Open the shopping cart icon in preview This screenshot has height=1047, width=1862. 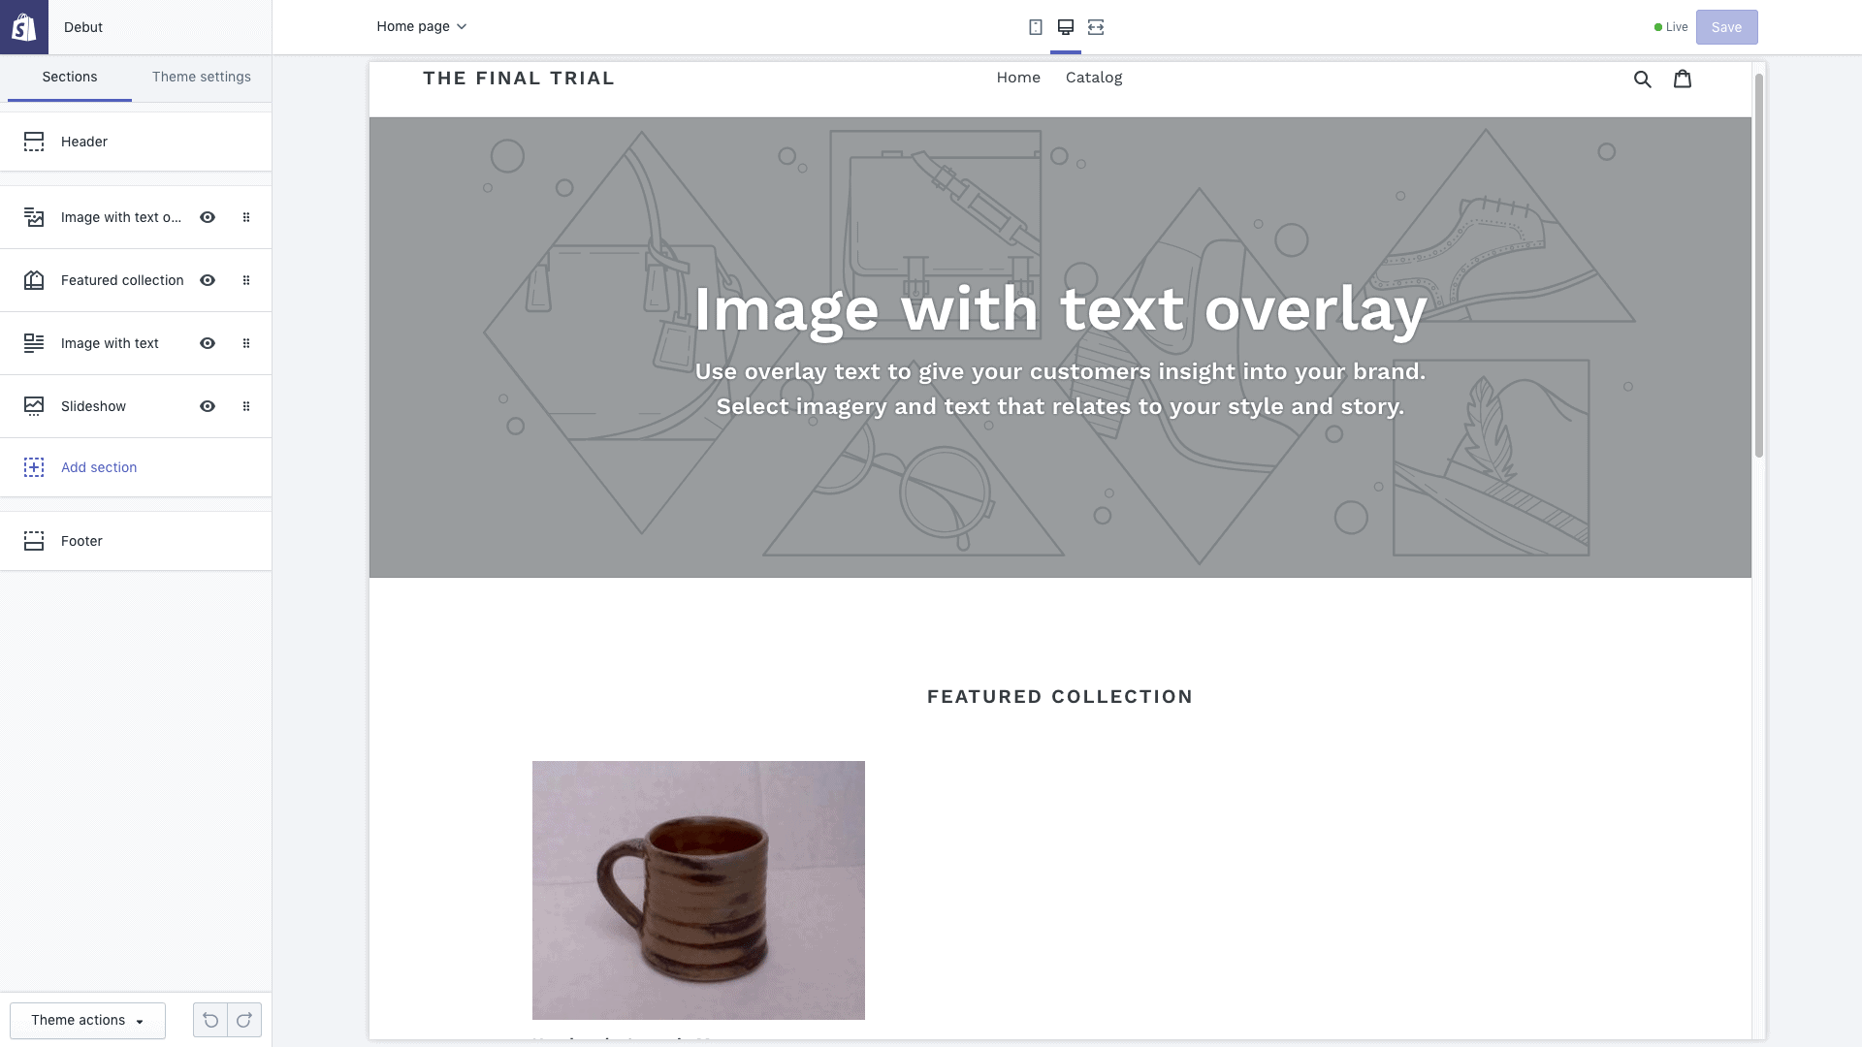[x=1683, y=79]
